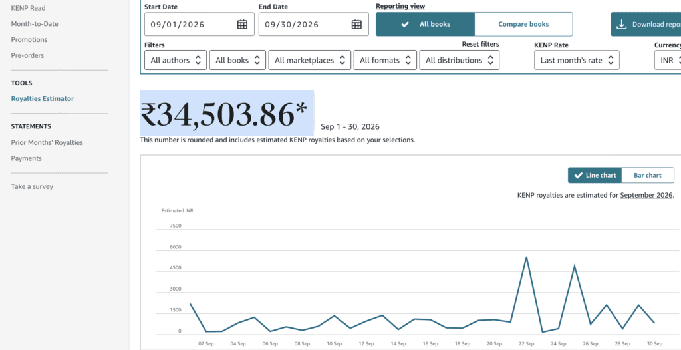Image resolution: width=681 pixels, height=350 pixels.
Task: Open Month-to-Date report in sidebar
Action: click(x=35, y=24)
